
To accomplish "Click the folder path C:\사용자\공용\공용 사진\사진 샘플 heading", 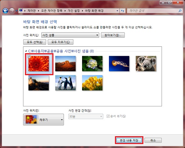I will [x=61, y=51].
